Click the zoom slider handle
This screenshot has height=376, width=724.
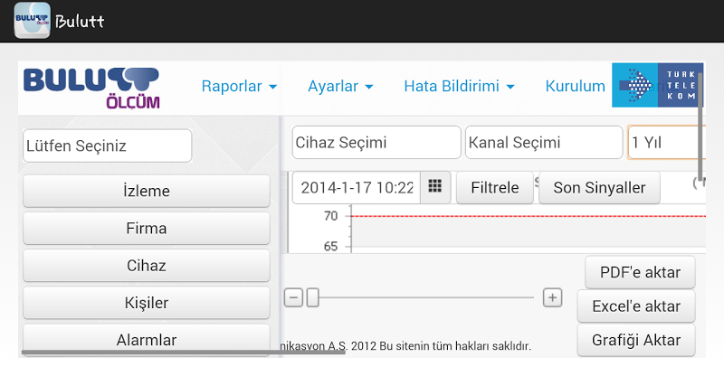point(312,297)
